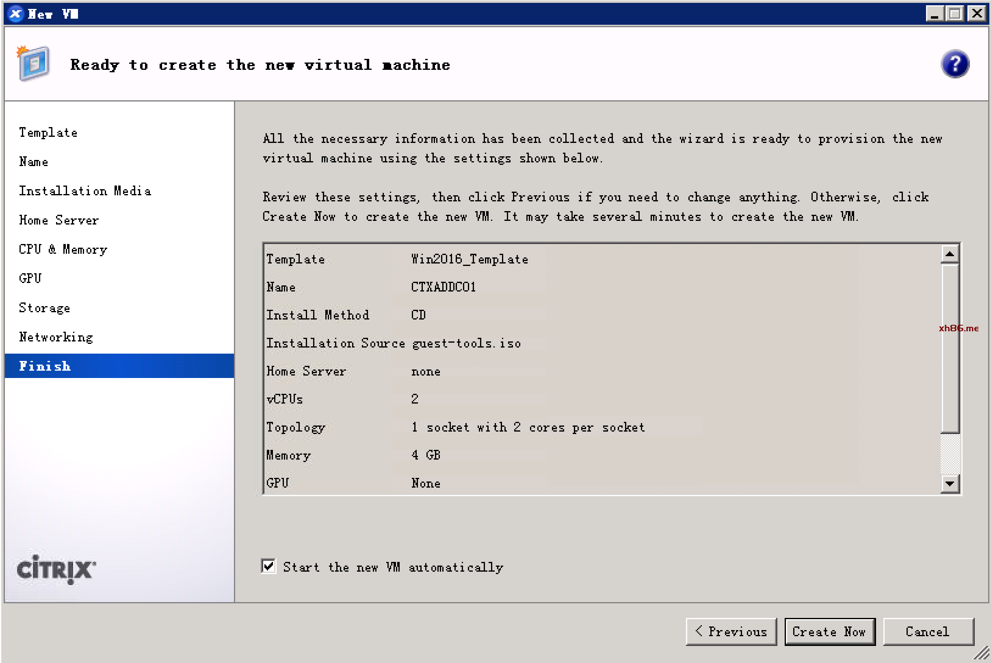This screenshot has height=663, width=991.
Task: Open the Installation Media step
Action: point(84,191)
